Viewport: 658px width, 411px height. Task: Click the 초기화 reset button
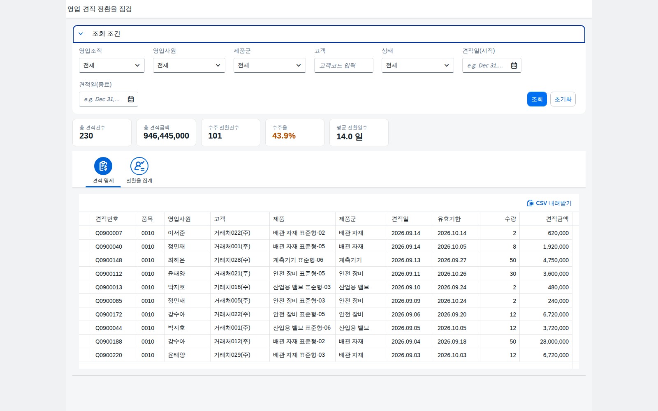(x=563, y=99)
